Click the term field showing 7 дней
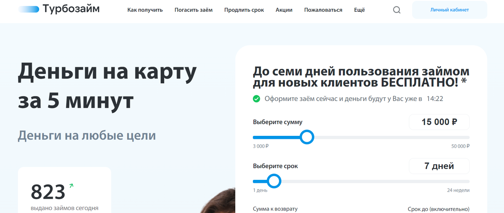 click(x=439, y=166)
